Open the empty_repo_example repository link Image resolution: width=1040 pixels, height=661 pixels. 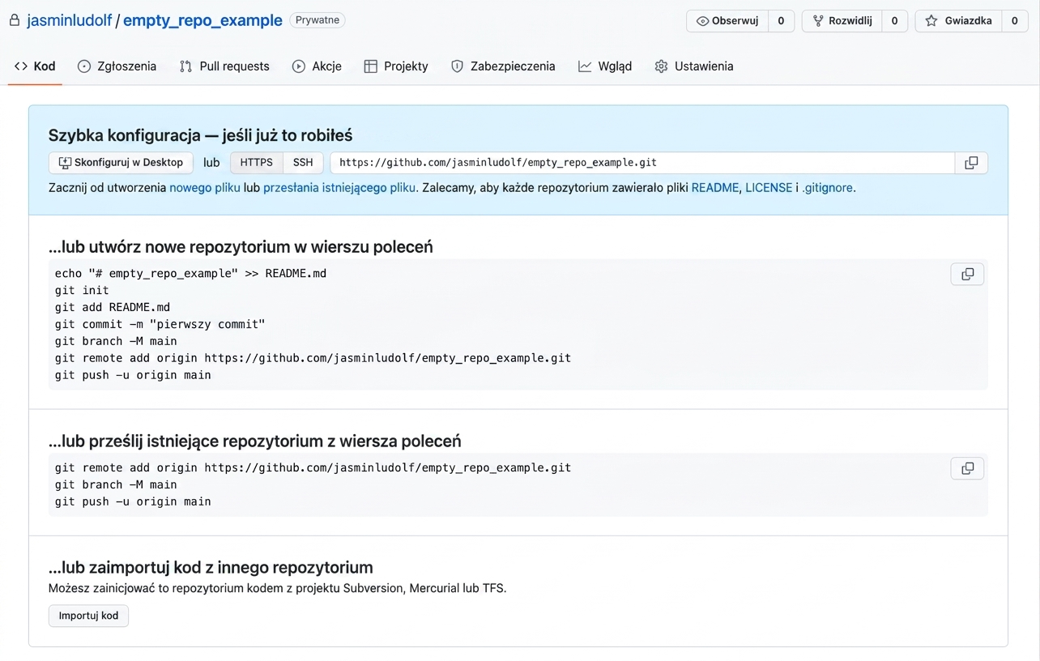click(x=202, y=20)
